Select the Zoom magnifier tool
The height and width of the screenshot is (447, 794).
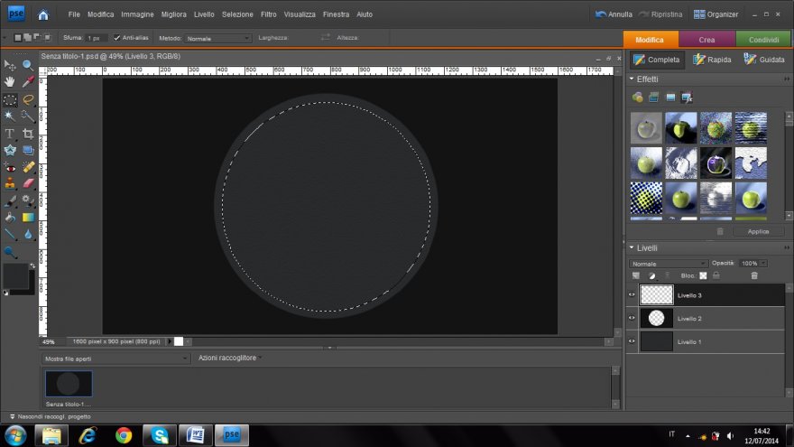(x=28, y=65)
